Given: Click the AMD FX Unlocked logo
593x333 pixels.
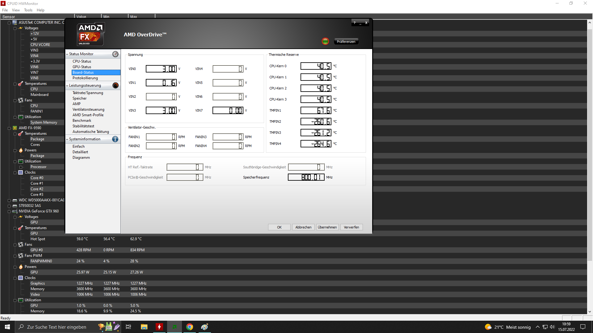Looking at the screenshot, I should pos(90,34).
